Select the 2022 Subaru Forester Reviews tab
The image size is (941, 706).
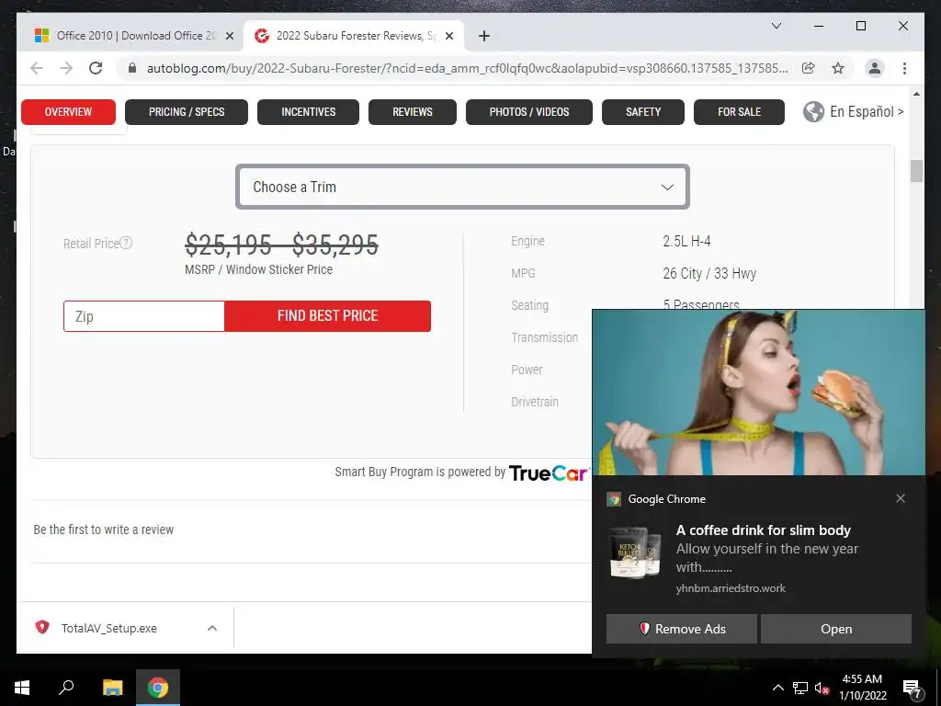pos(354,36)
